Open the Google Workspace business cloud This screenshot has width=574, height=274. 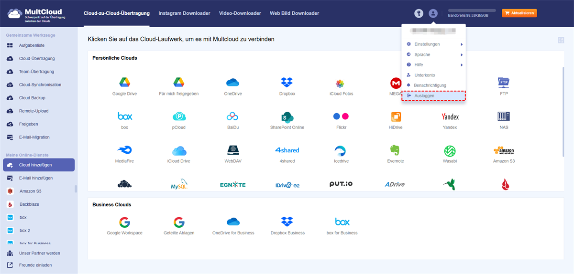(x=124, y=222)
